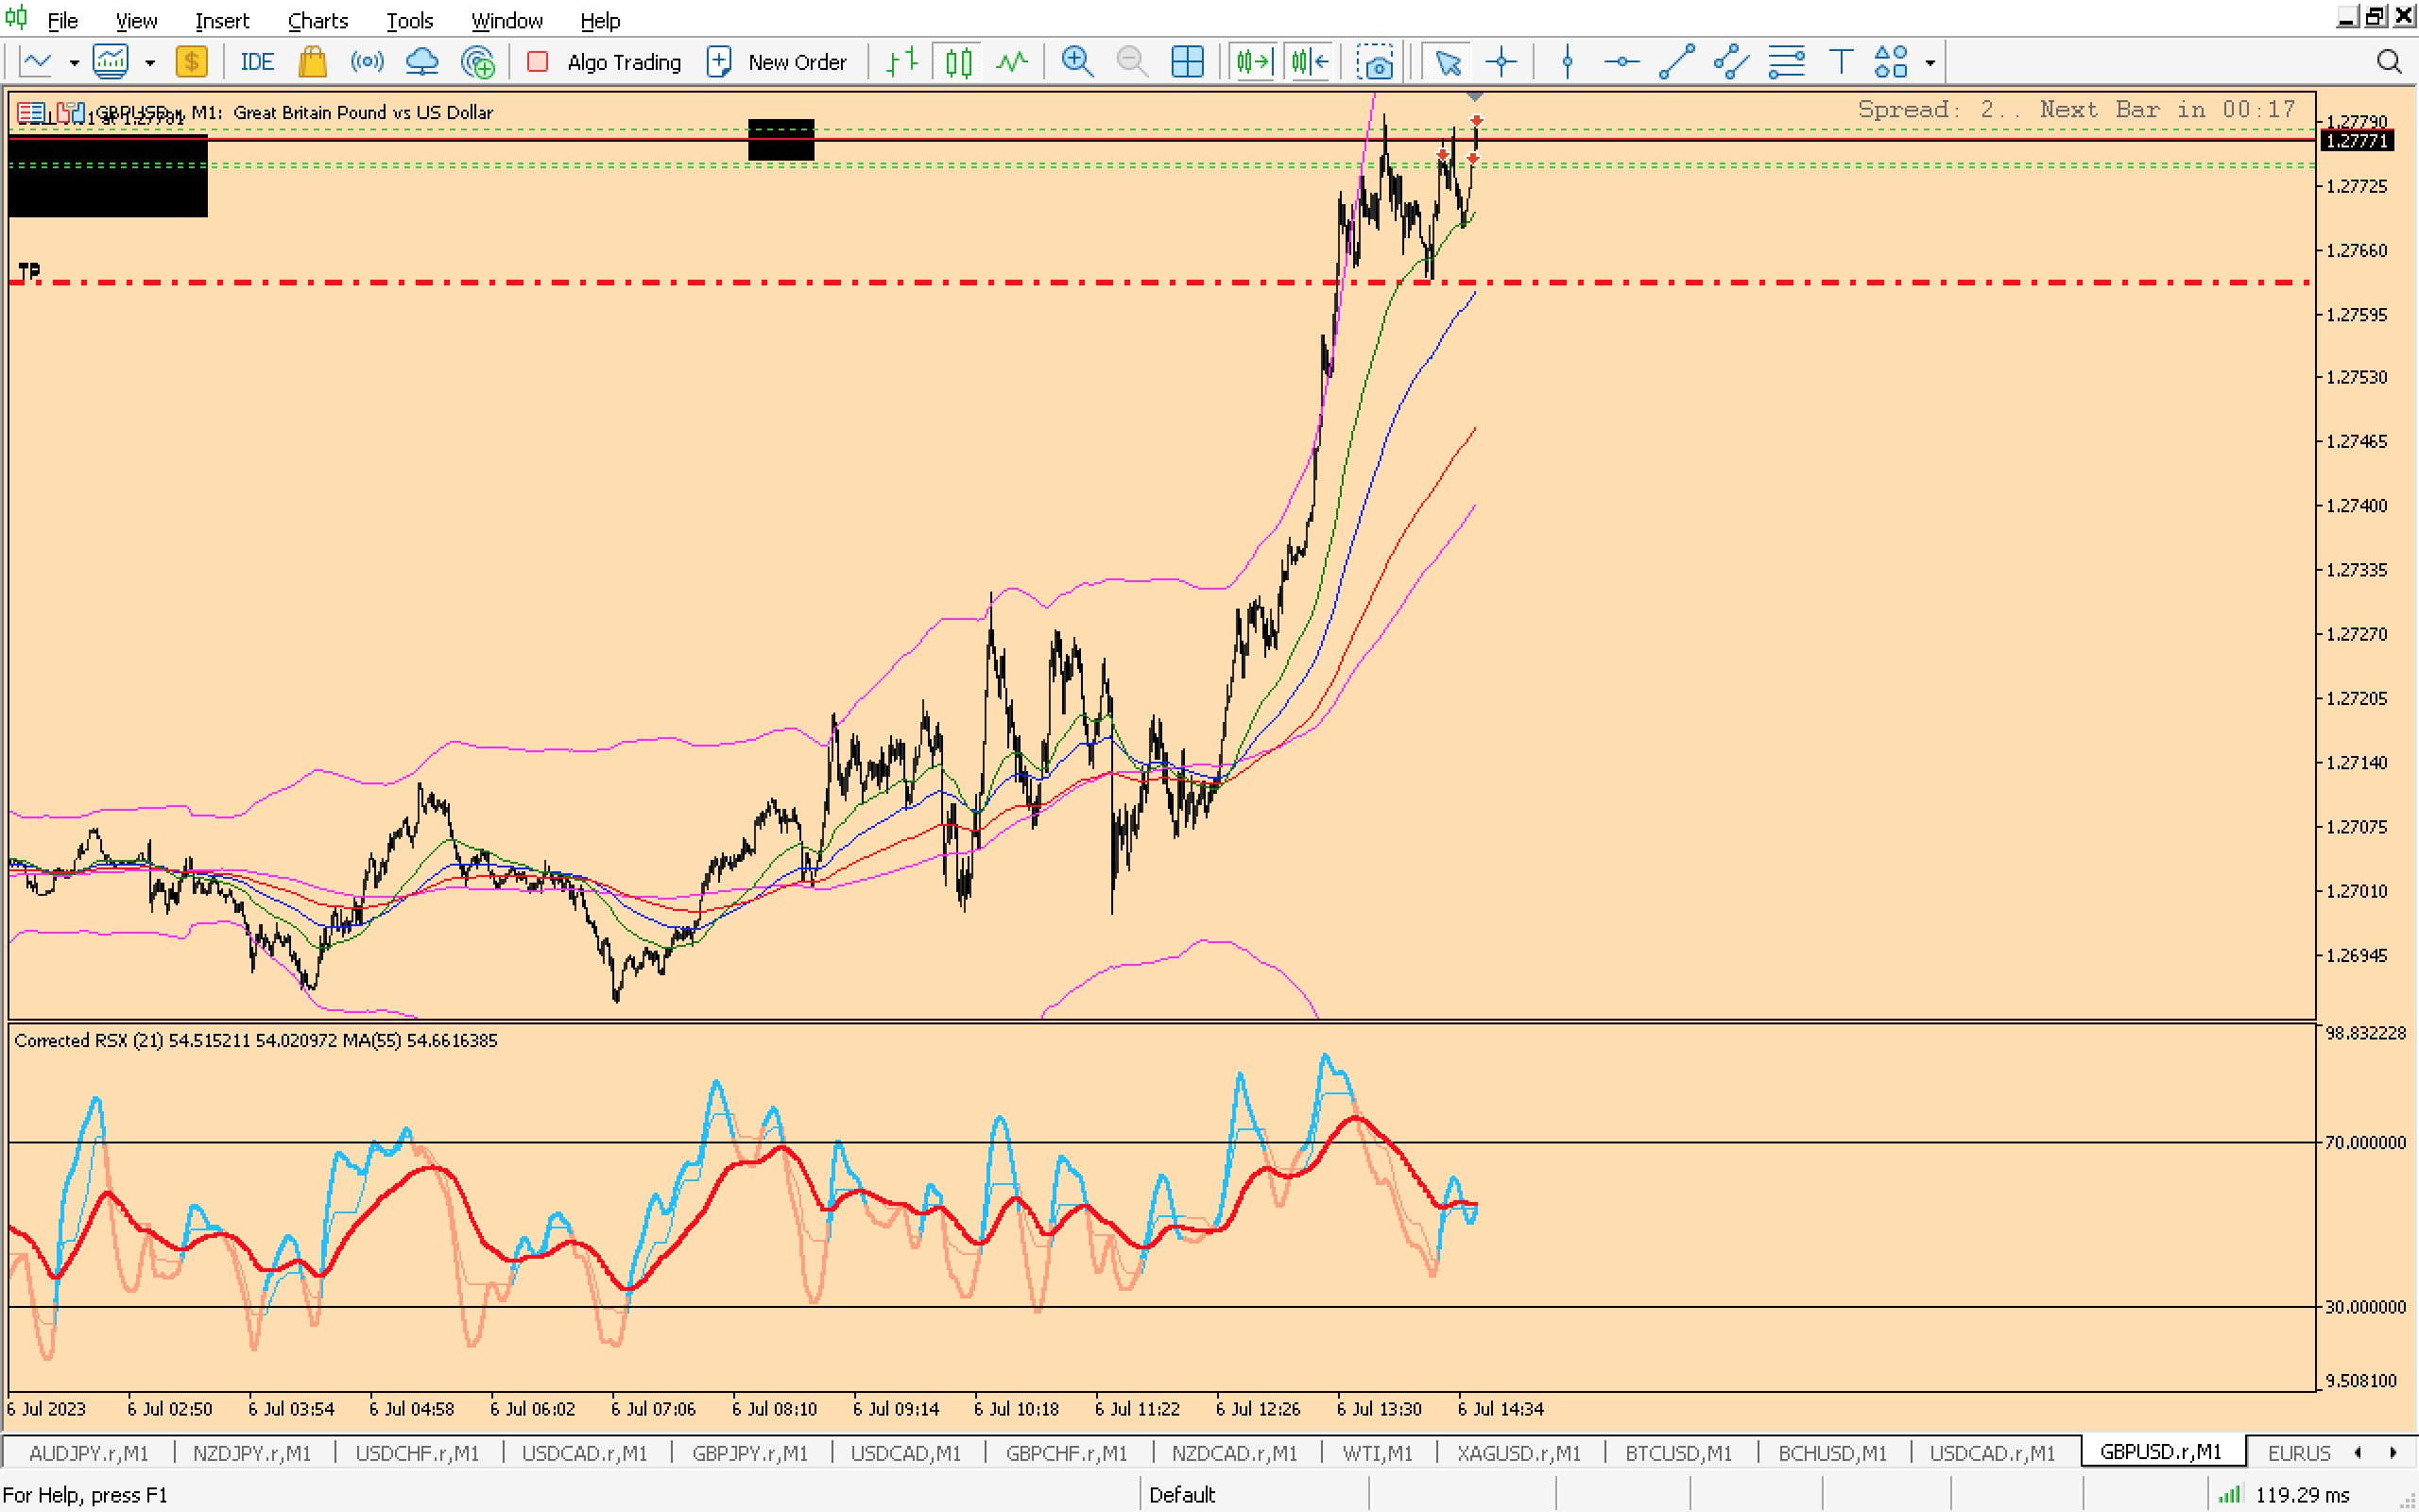Expand the chart type dropdown arrow
The image size is (2419, 1512).
[x=74, y=62]
